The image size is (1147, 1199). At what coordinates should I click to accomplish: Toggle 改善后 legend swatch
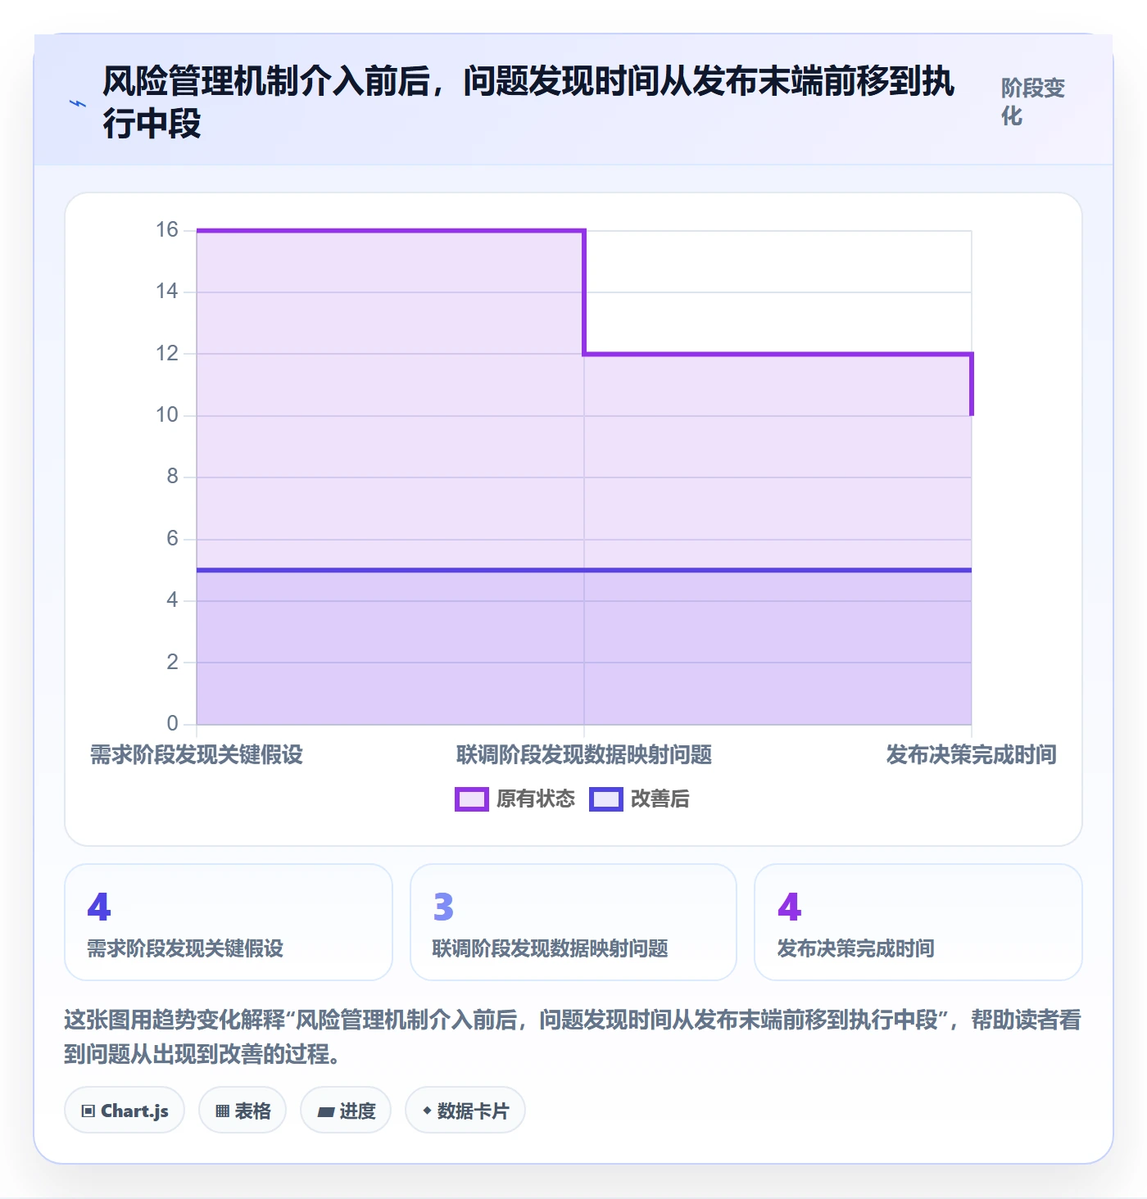pyautogui.click(x=606, y=799)
